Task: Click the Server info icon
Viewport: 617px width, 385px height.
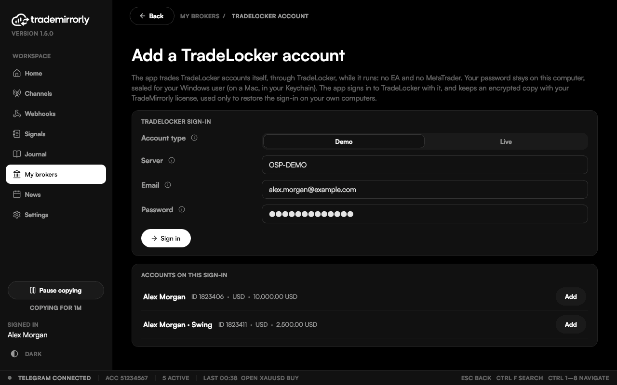Action: pyautogui.click(x=172, y=160)
